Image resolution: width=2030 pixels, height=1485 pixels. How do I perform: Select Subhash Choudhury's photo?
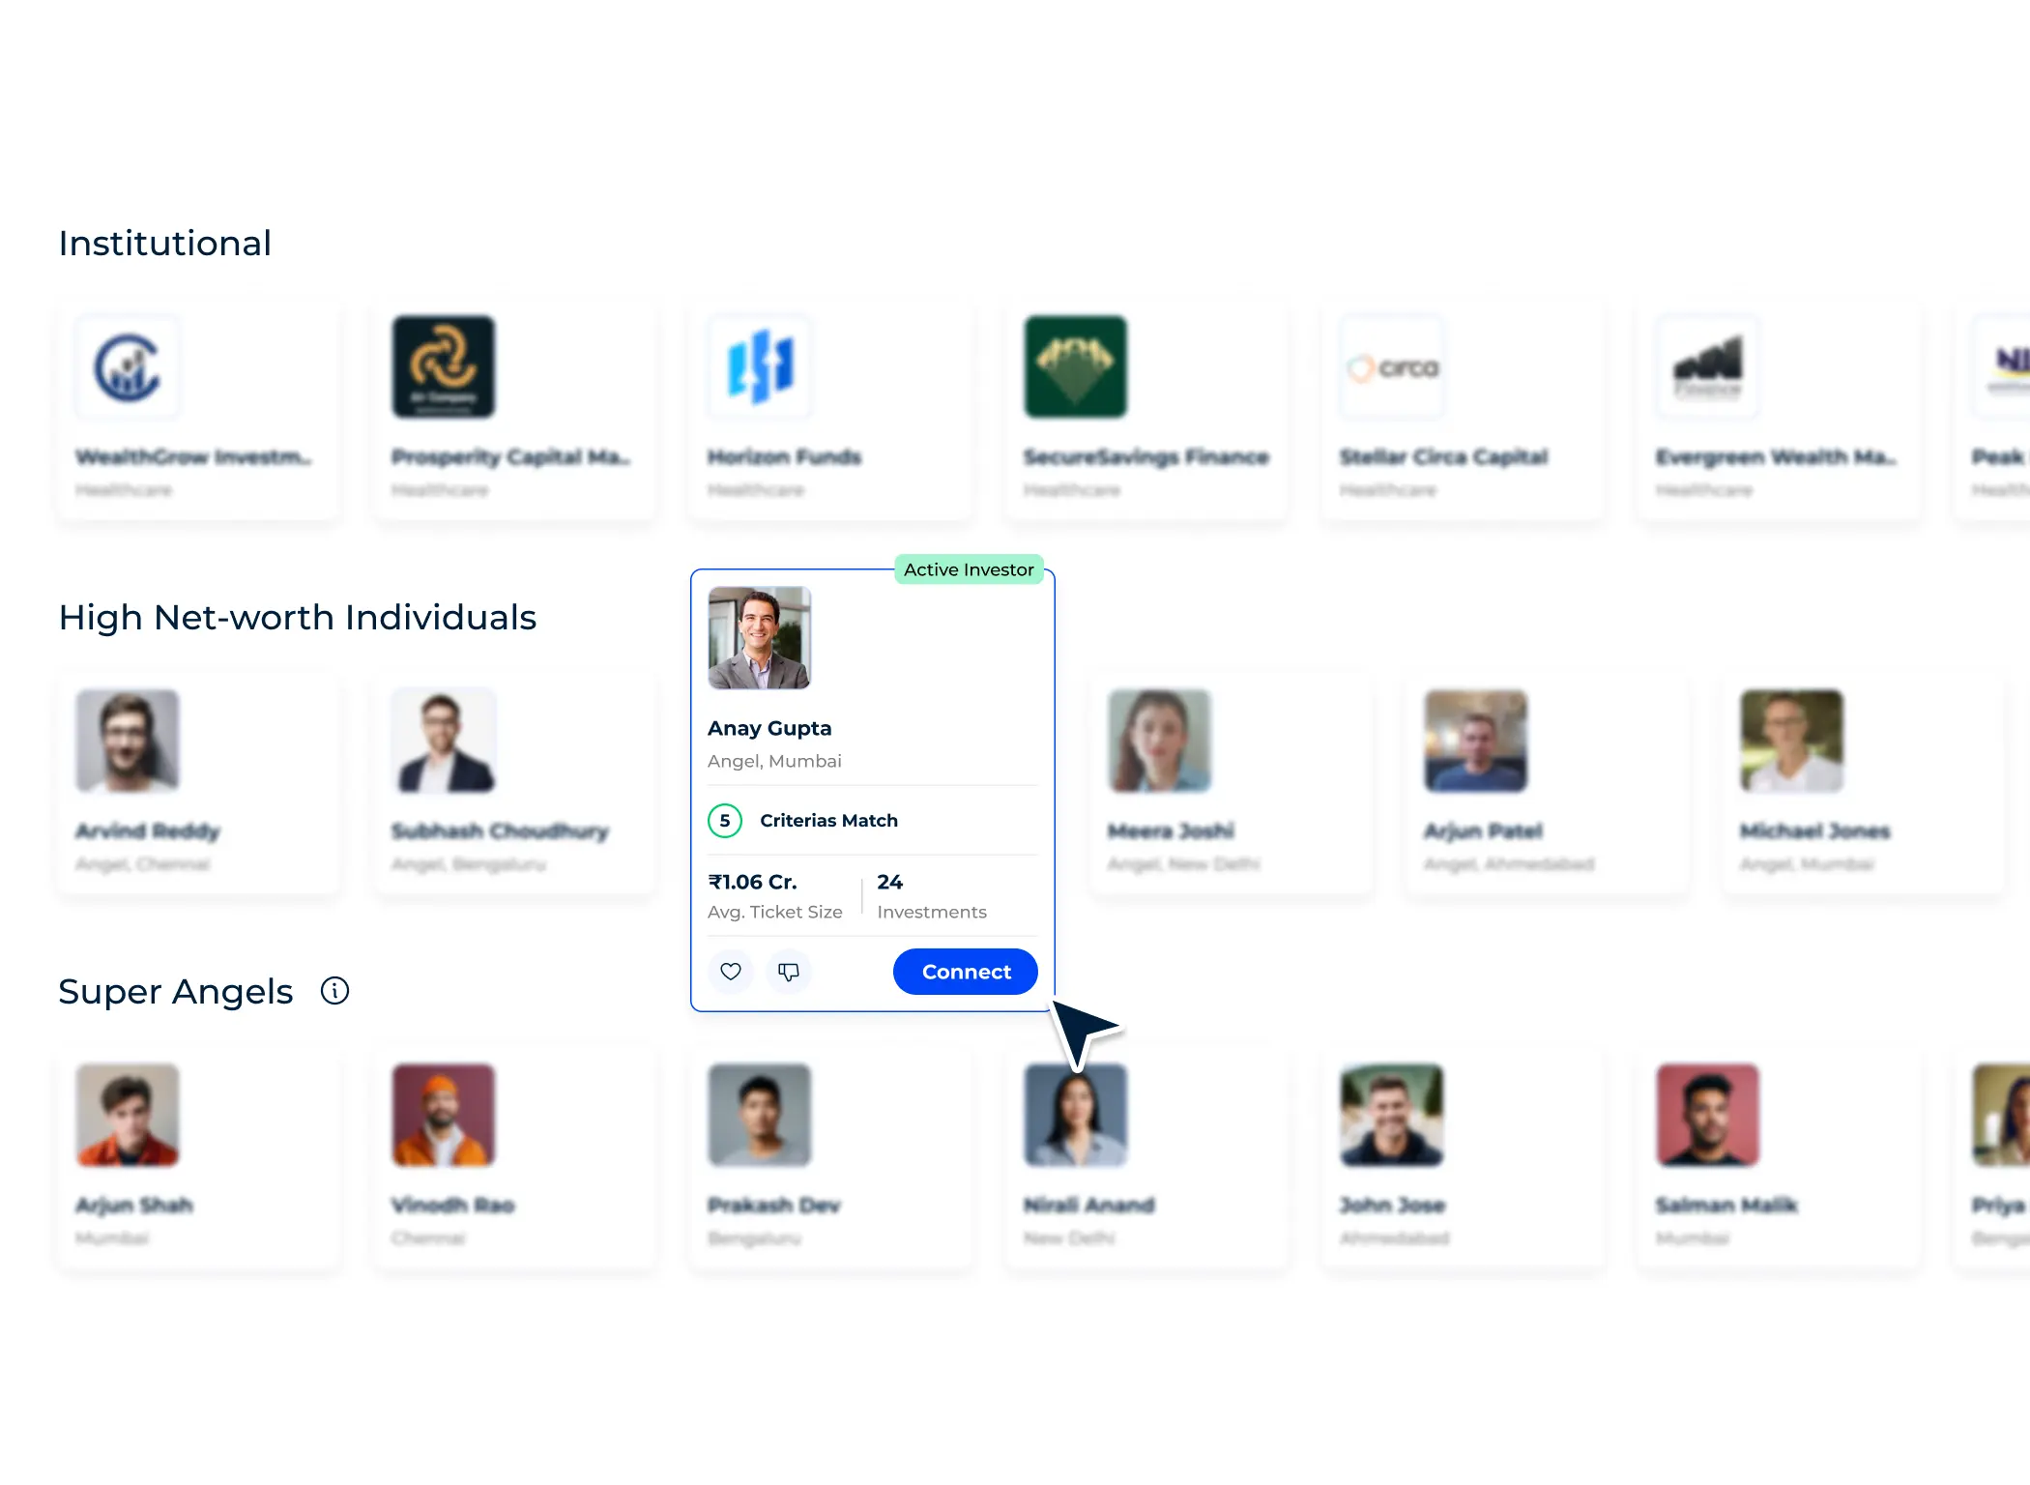pos(444,742)
